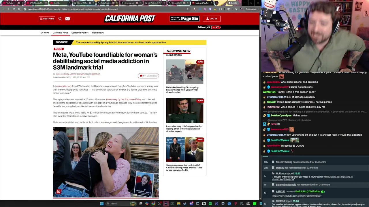Viewport: 369px width, 207px height.
Task: Click 'fadednvrboring' in the events feed
Action: tap(284, 162)
